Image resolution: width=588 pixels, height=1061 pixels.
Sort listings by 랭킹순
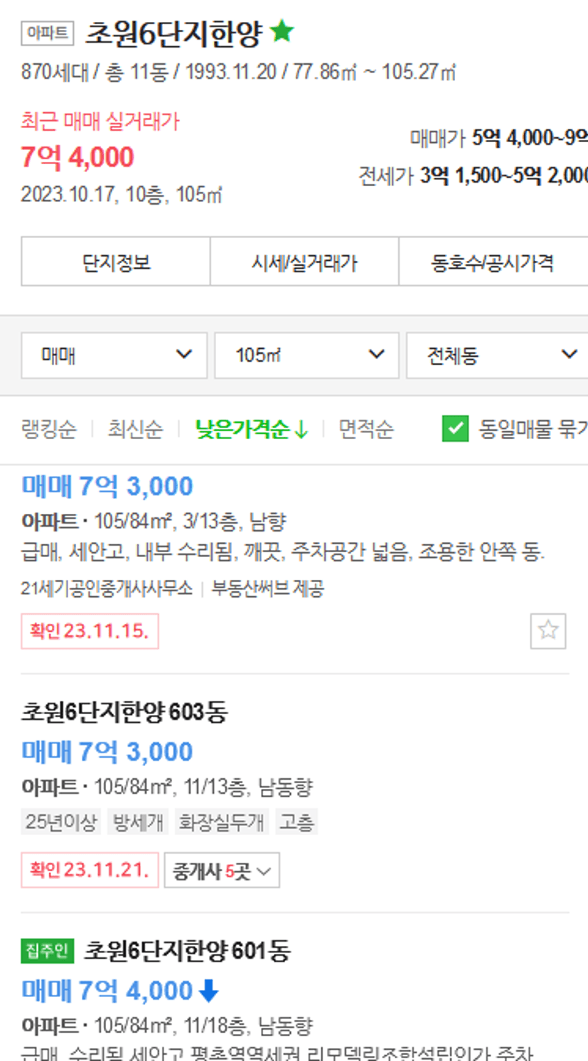pyautogui.click(x=48, y=429)
